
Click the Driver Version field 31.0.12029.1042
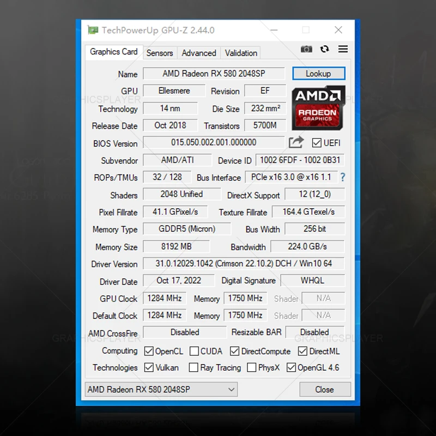244,263
